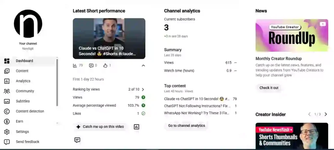Image resolution: width=334 pixels, height=150 pixels.
Task: Select Content in the sidebar menu
Action: coord(29,71)
